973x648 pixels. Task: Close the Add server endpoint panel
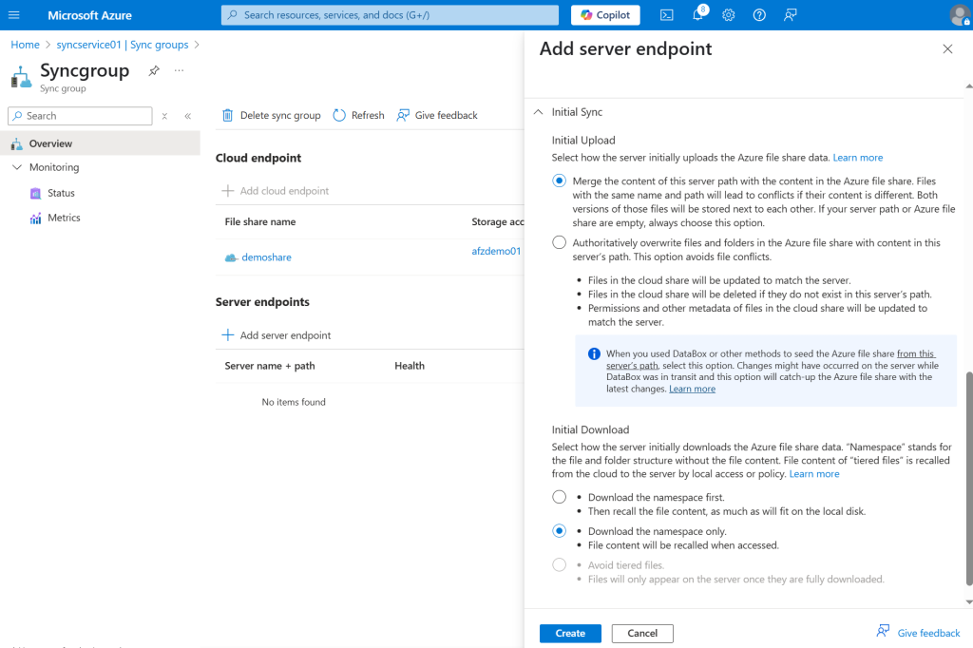947,49
